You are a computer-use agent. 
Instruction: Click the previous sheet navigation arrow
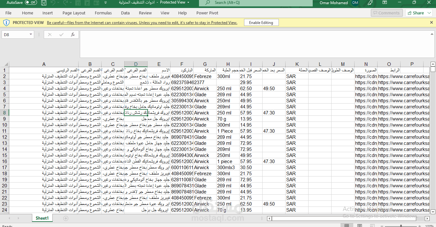tap(9, 218)
